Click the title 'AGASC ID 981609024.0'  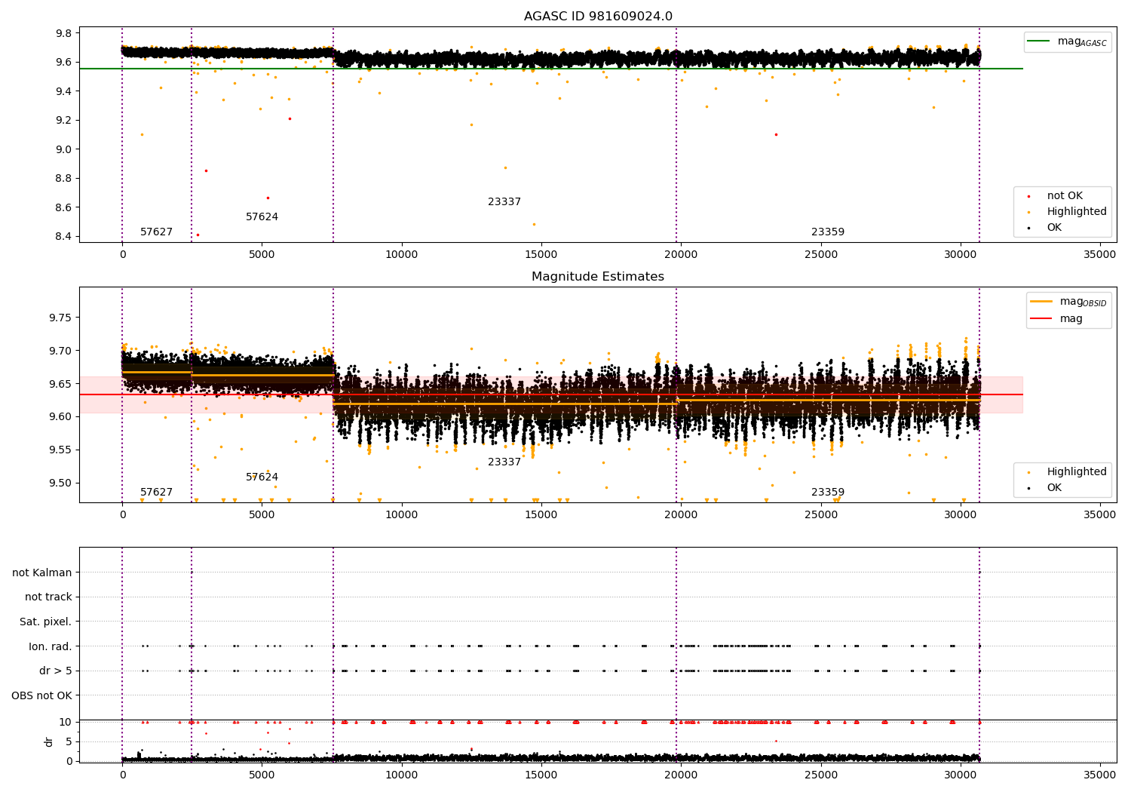tap(598, 17)
